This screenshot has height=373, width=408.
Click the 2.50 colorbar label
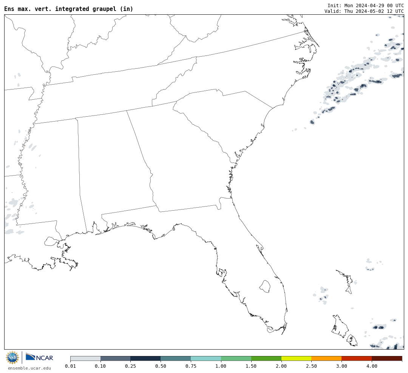click(x=311, y=366)
